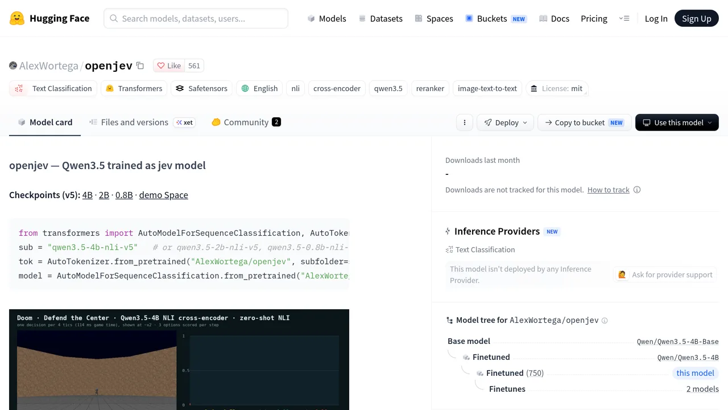Click the Docs book icon in navigation
Screen dimensions: 728x410
[543, 18]
